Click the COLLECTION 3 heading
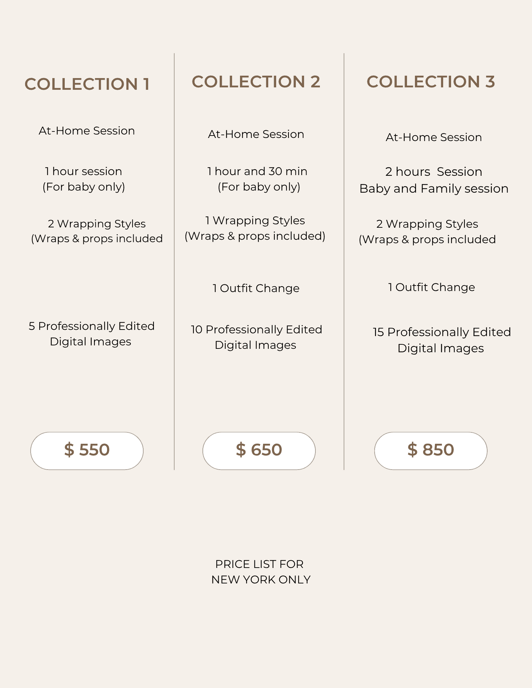532x688 pixels. (x=431, y=82)
